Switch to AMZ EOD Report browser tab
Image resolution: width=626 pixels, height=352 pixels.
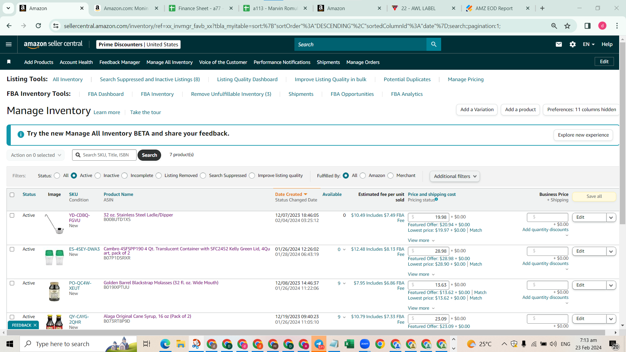click(498, 8)
